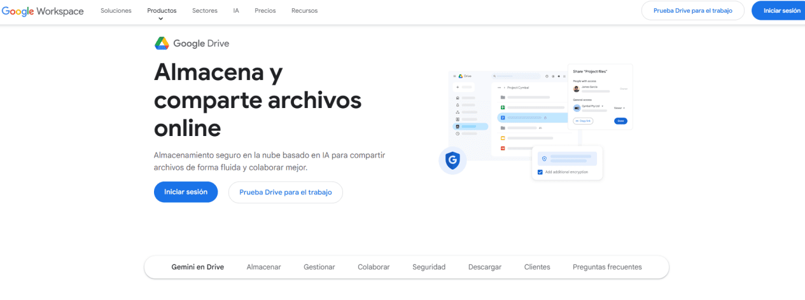Open the Recursos menu
This screenshot has height=300, width=805.
point(304,11)
